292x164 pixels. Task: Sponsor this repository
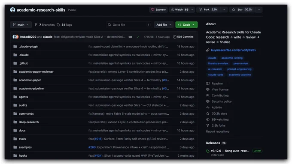click(x=158, y=10)
